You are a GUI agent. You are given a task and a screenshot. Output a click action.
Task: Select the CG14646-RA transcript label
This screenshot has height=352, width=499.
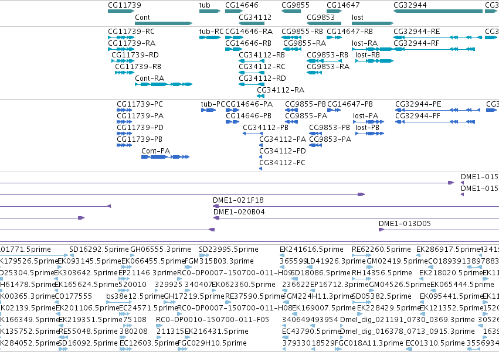pyautogui.click(x=249, y=32)
